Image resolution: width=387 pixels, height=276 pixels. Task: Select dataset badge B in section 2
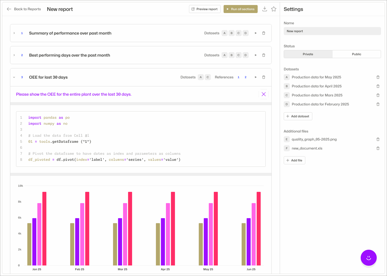point(232,55)
